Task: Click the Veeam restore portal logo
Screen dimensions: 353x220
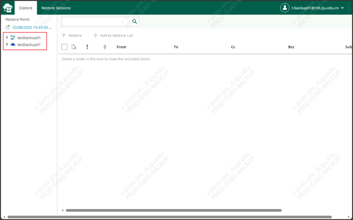Action: click(8, 8)
